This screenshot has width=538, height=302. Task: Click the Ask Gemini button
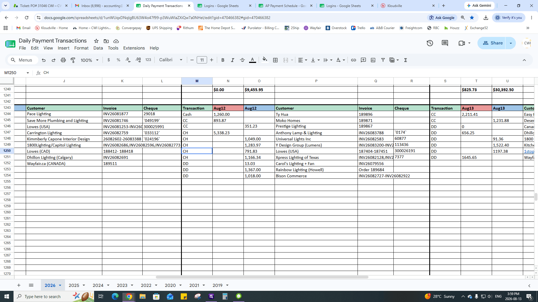tap(479, 6)
